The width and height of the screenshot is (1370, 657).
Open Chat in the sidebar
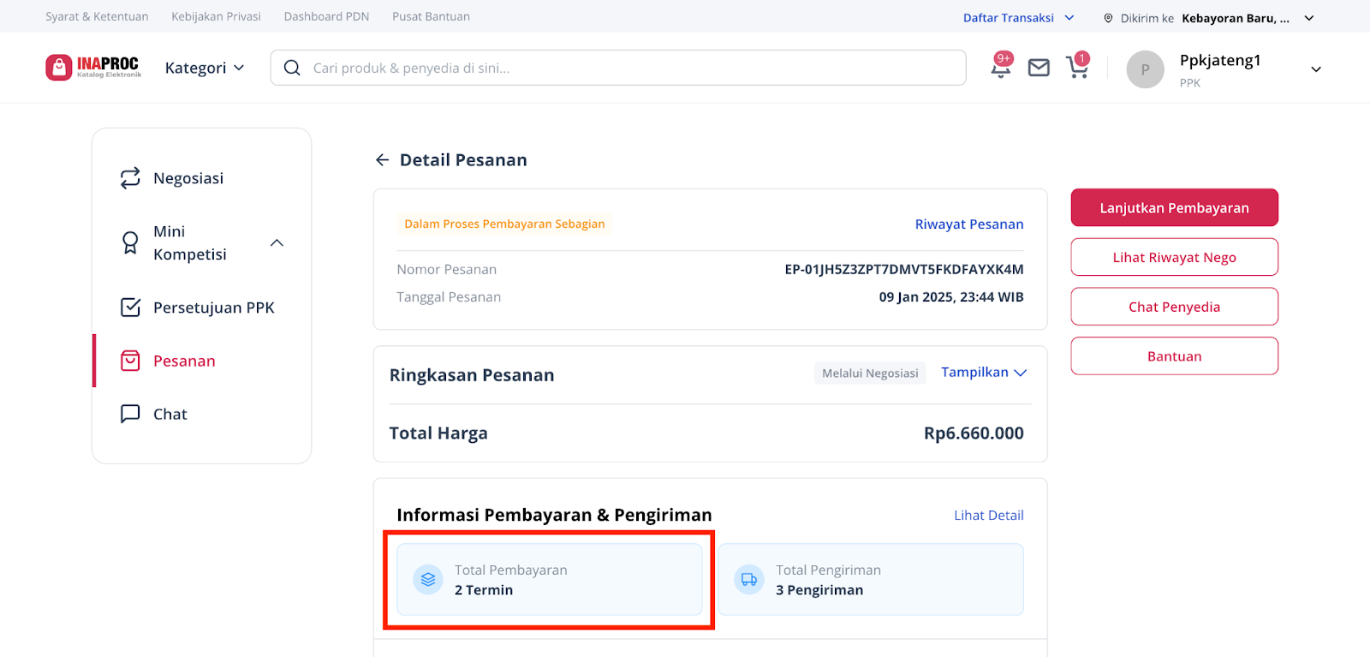(170, 414)
